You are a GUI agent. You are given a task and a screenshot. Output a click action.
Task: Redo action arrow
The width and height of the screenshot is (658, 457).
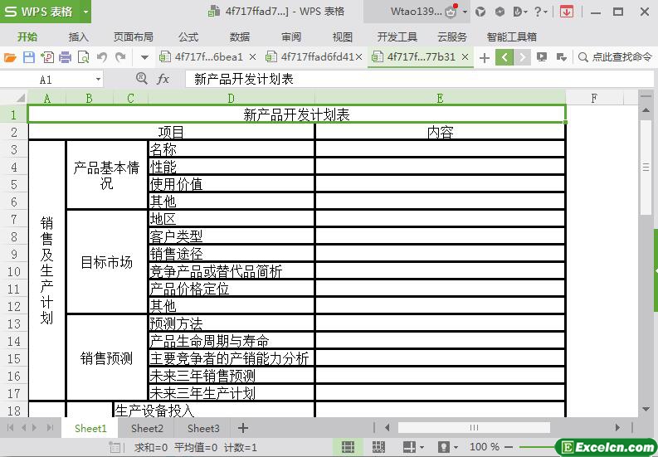(120, 56)
